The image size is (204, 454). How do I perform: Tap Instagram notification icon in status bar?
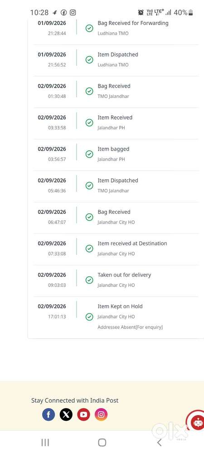pos(73,12)
